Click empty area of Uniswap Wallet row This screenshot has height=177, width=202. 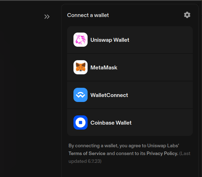161,40
